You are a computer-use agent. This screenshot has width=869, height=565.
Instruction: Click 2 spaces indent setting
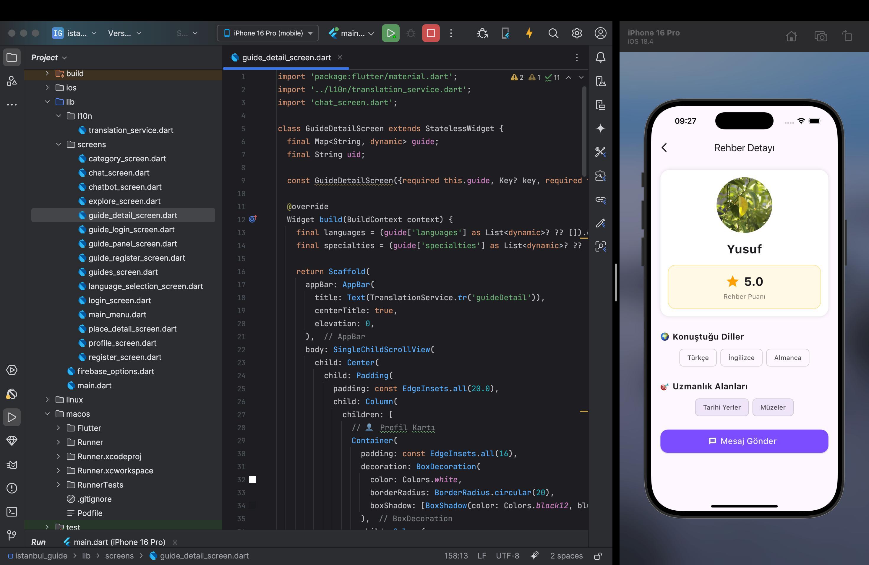(566, 556)
